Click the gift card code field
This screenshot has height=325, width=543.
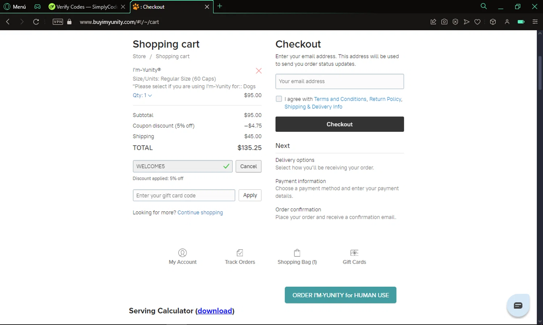tap(184, 195)
